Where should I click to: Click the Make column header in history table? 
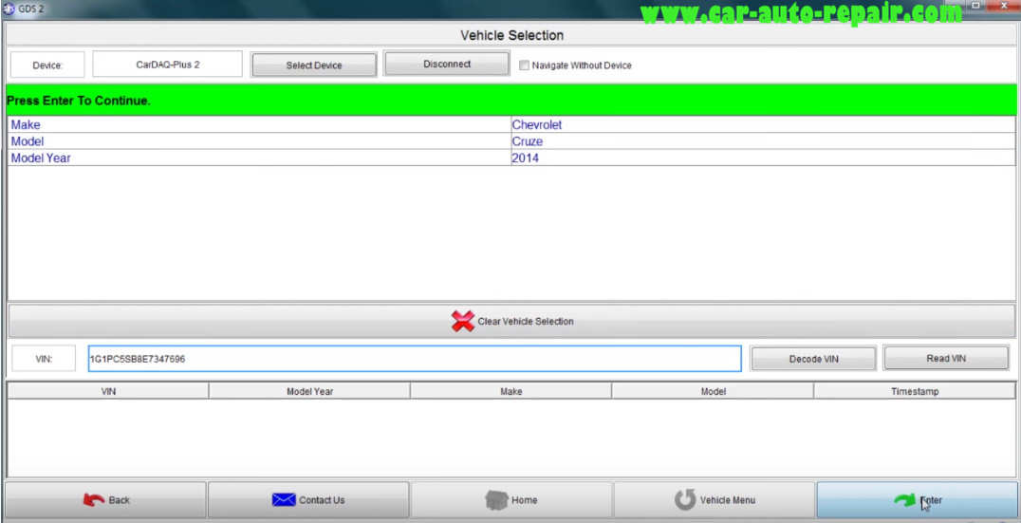coord(511,391)
